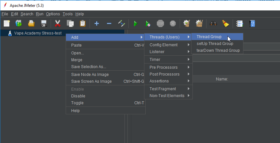Select the Vape.Academy Stress-test tree node
This screenshot has height=143, width=280.
coord(38,33)
